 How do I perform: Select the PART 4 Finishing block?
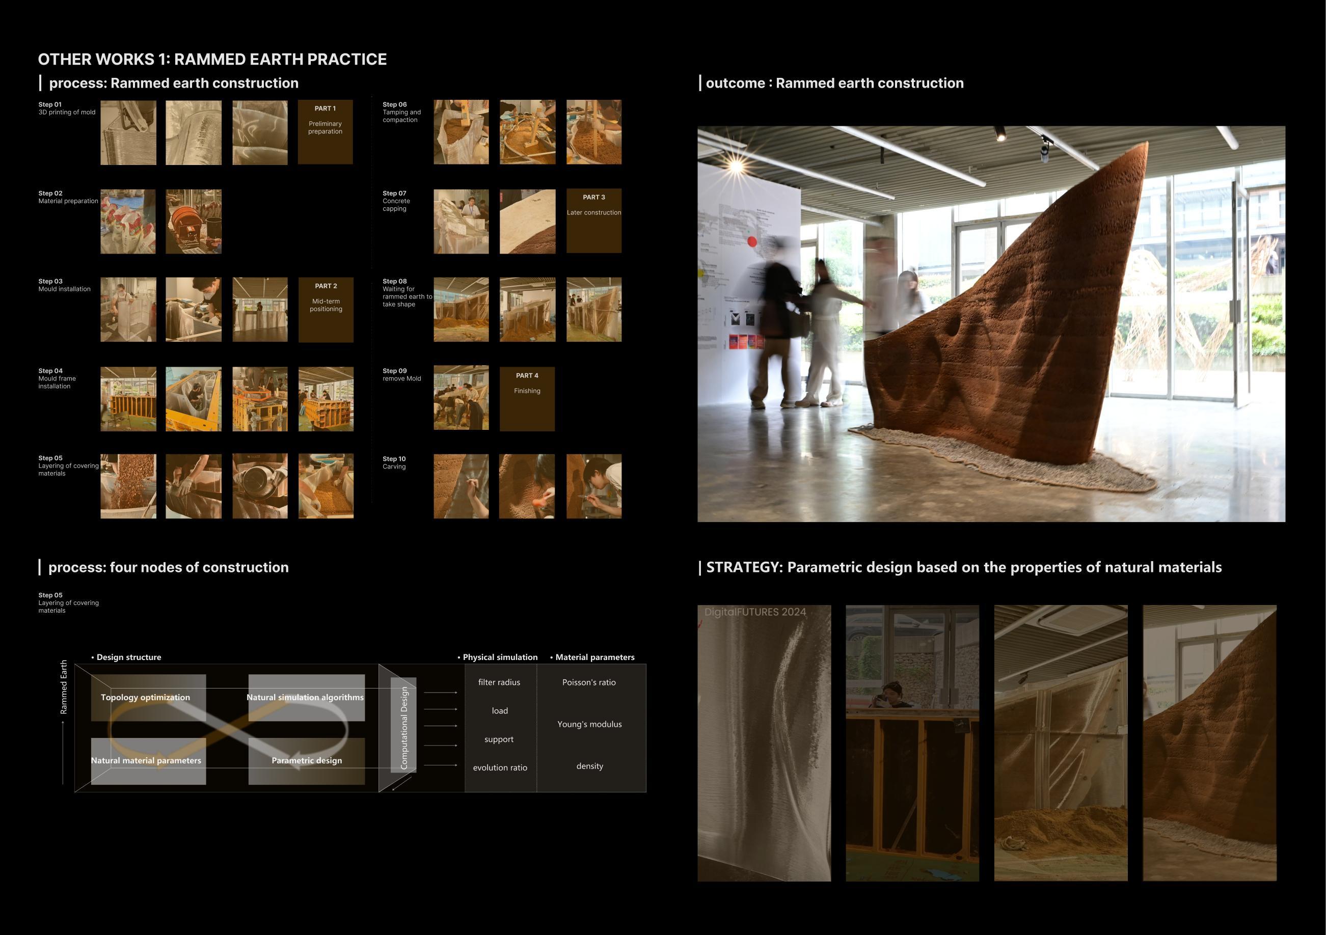(x=527, y=398)
